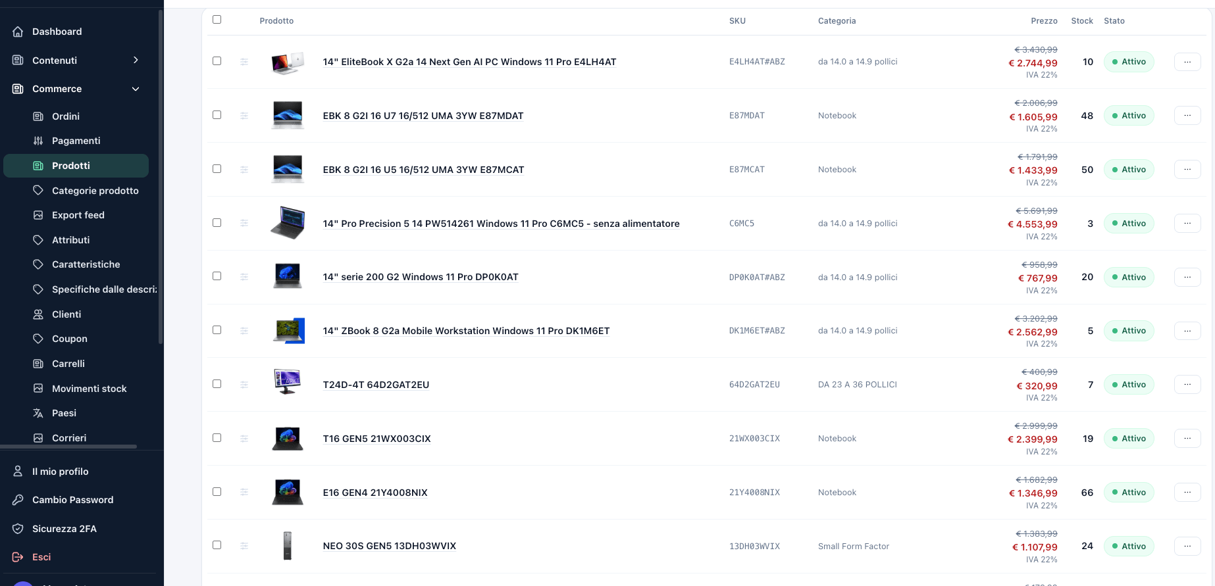Toggle the select-all checkbox in the table header
This screenshot has width=1215, height=586.
[x=217, y=20]
